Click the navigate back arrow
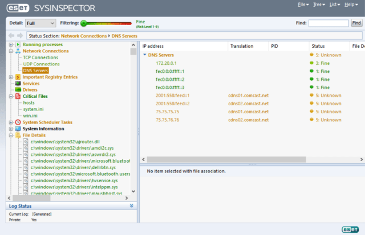 (12, 36)
